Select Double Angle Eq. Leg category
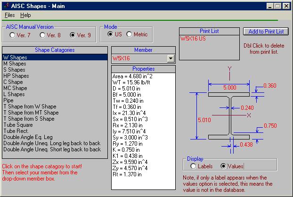The width and height of the screenshot is (293, 197). 55,137
